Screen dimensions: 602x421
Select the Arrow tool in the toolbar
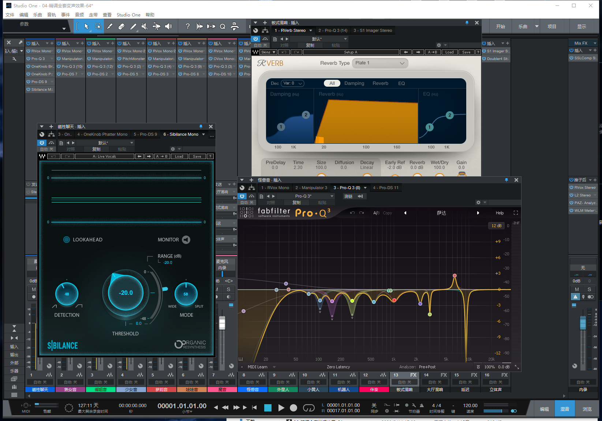coord(86,26)
